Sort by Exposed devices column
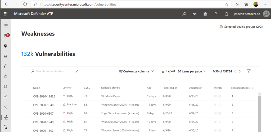The width and height of the screenshot is (271, 132). pos(242,88)
